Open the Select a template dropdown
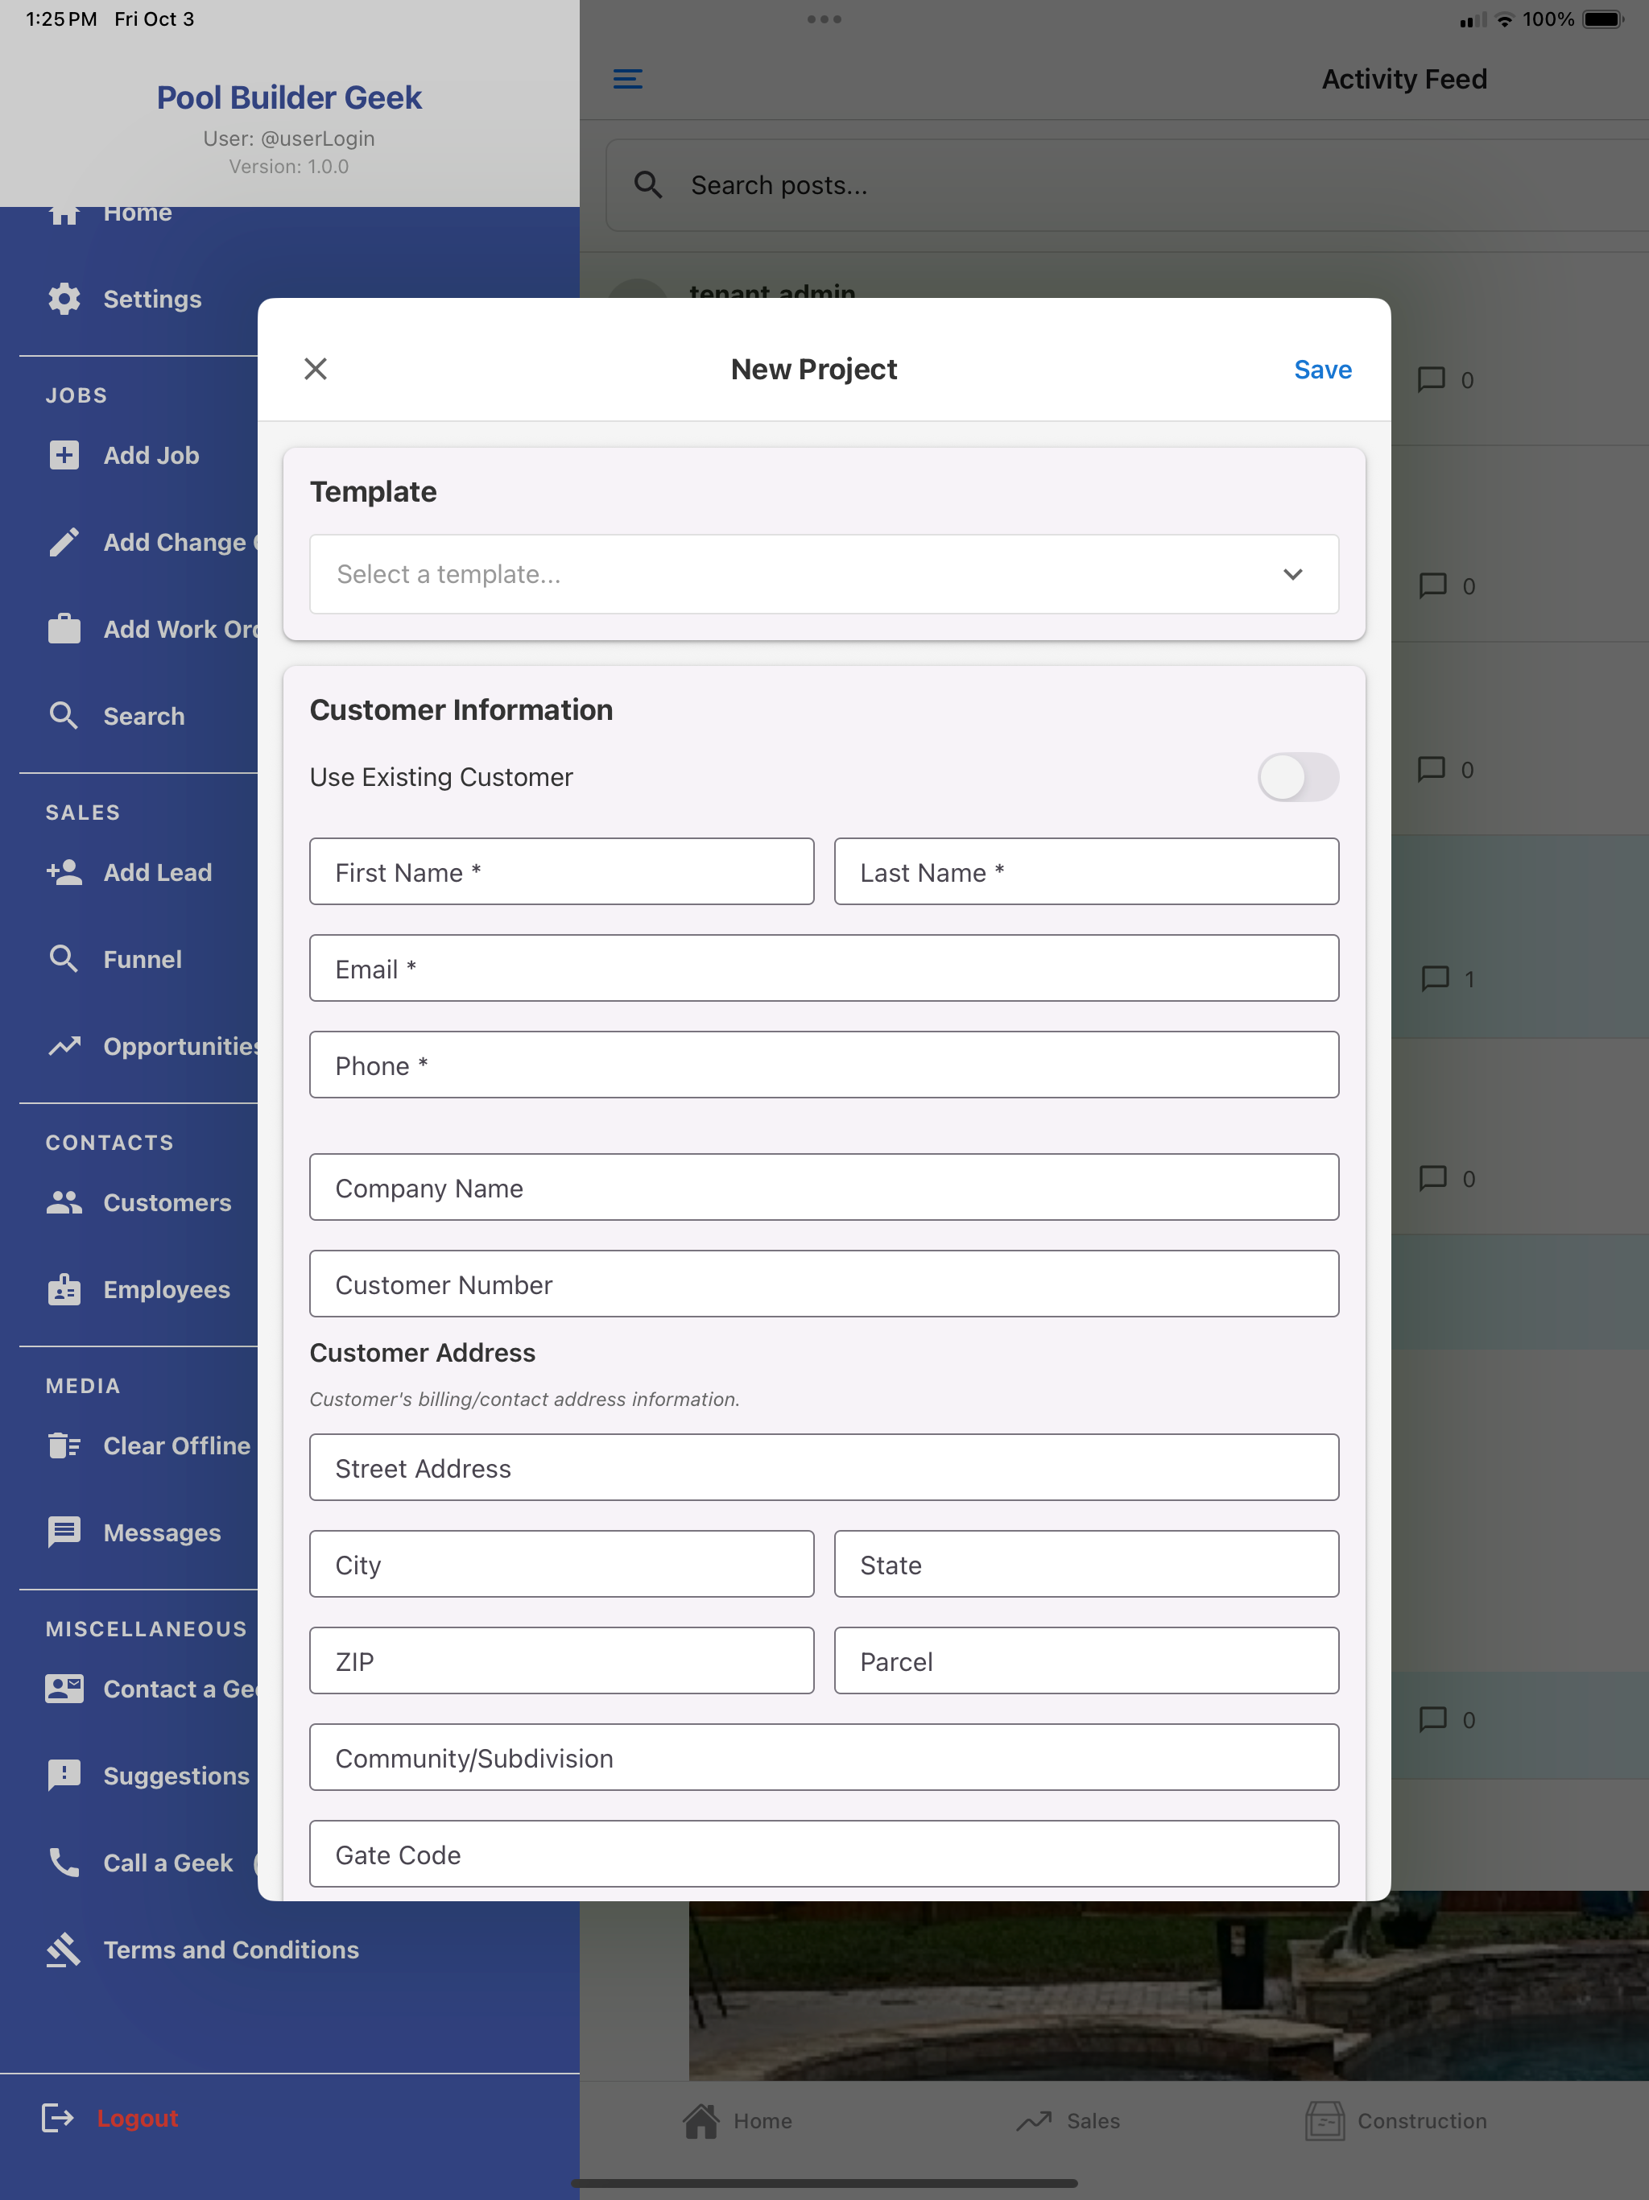This screenshot has height=2200, width=1649. (824, 574)
